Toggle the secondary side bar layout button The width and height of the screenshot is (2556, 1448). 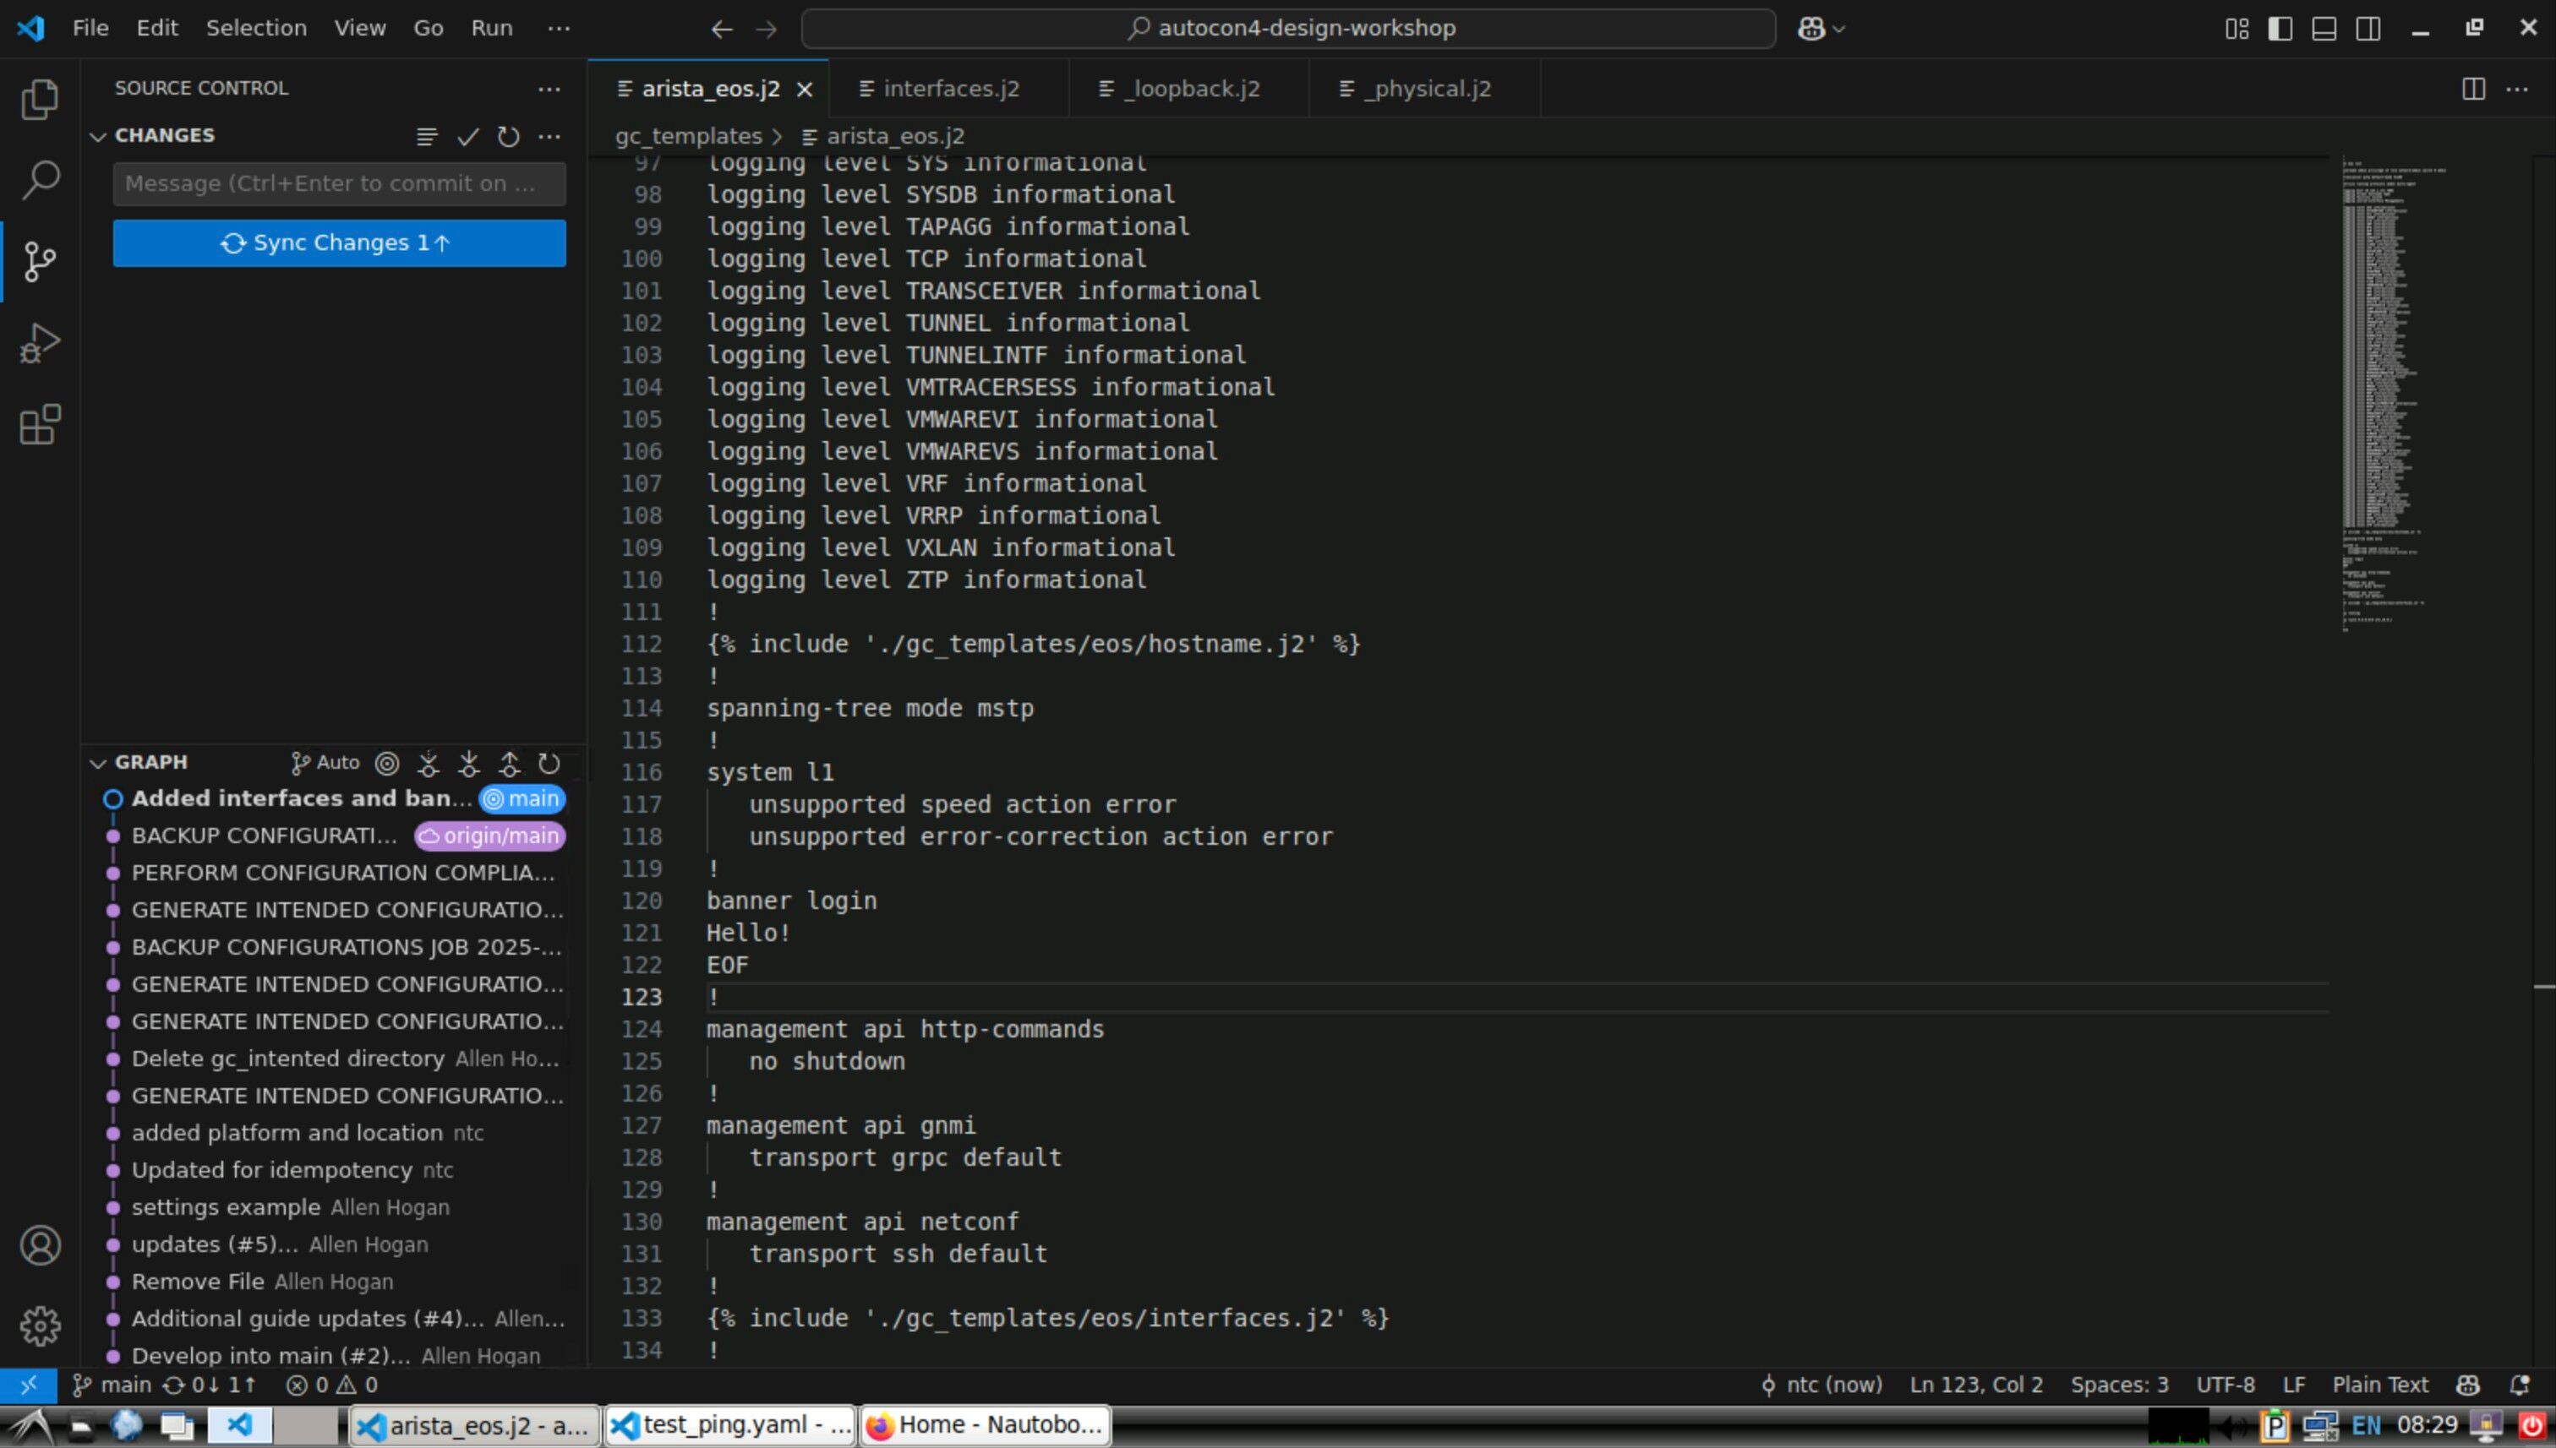pyautogui.click(x=2368, y=29)
